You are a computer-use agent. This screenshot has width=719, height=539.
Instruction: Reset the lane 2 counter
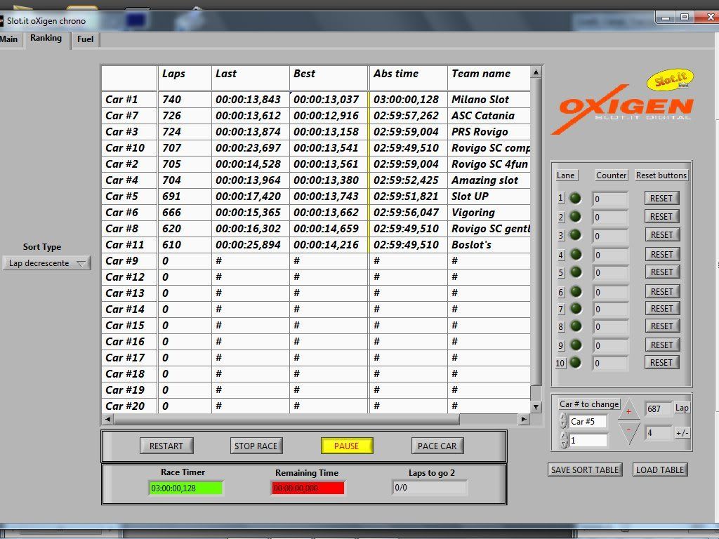click(x=661, y=217)
